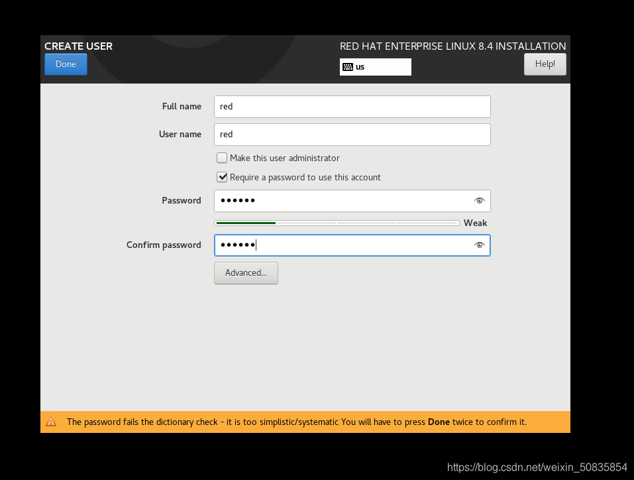634x480 pixels.
Task: Click the Weak strength label
Action: [475, 223]
